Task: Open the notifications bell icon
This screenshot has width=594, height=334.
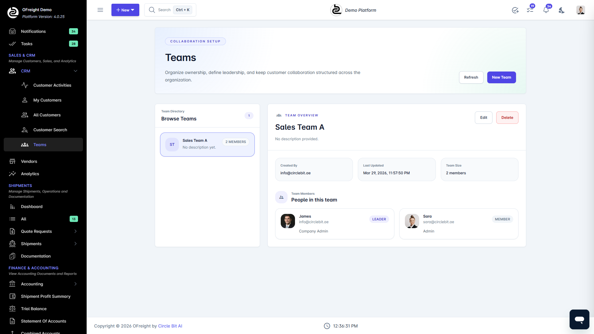Action: point(546,10)
